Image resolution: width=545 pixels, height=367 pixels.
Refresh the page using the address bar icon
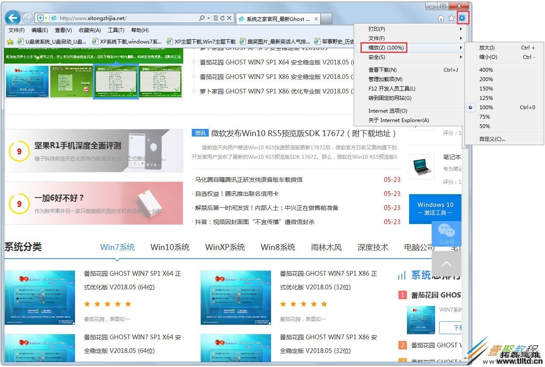click(x=222, y=18)
